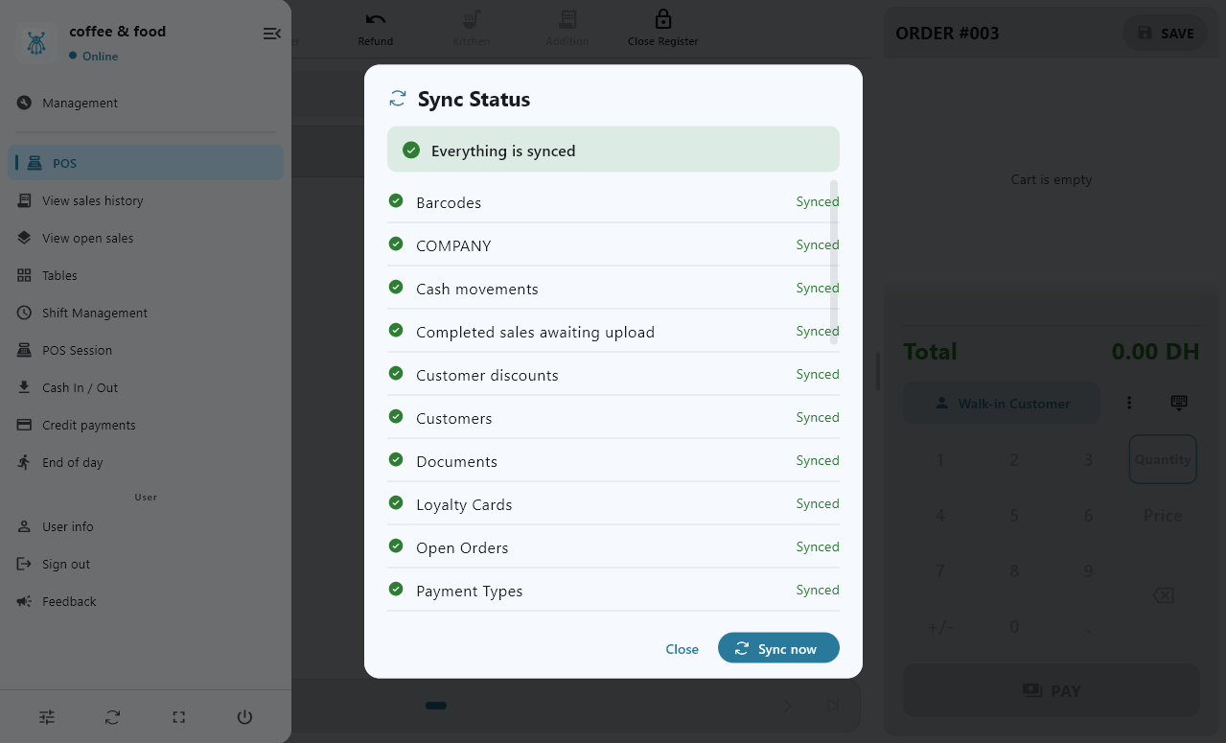The height and width of the screenshot is (743, 1226).
Task: Click the cart panel divider handle
Action: (877, 371)
